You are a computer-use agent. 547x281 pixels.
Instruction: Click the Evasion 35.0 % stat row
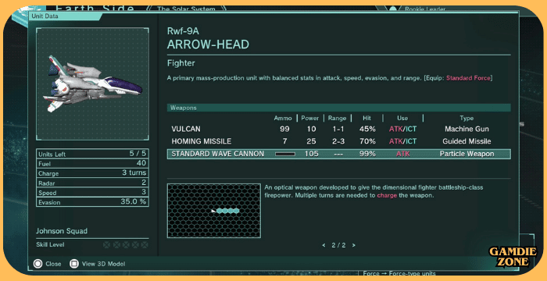(x=92, y=202)
